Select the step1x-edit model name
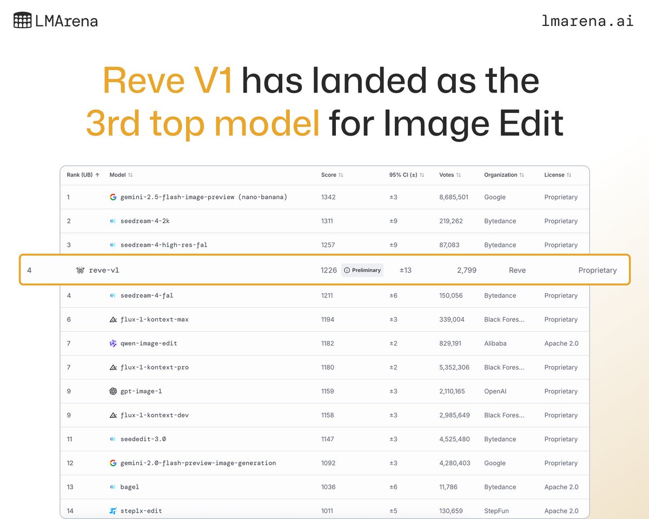649x519 pixels. (x=141, y=511)
